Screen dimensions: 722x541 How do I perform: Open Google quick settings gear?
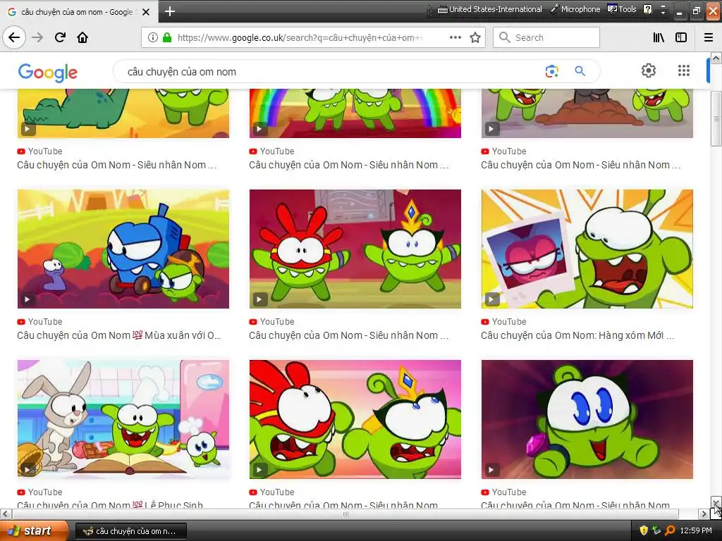point(649,70)
